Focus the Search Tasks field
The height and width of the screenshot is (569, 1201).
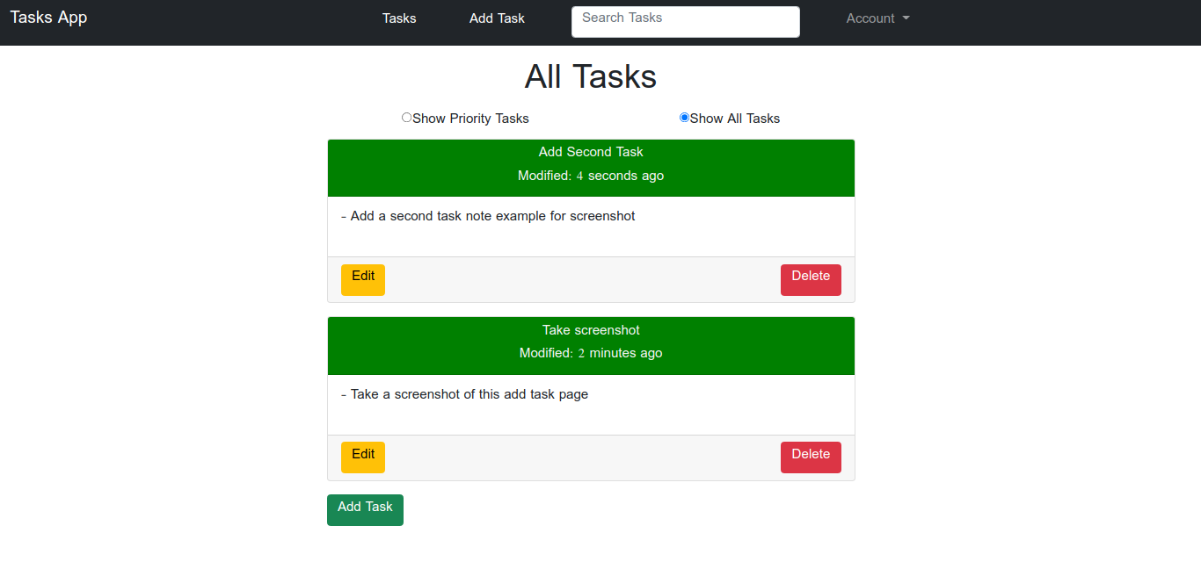point(686,22)
